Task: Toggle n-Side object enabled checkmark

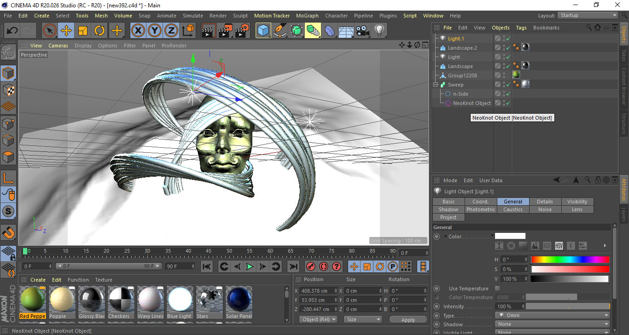Action: point(508,94)
